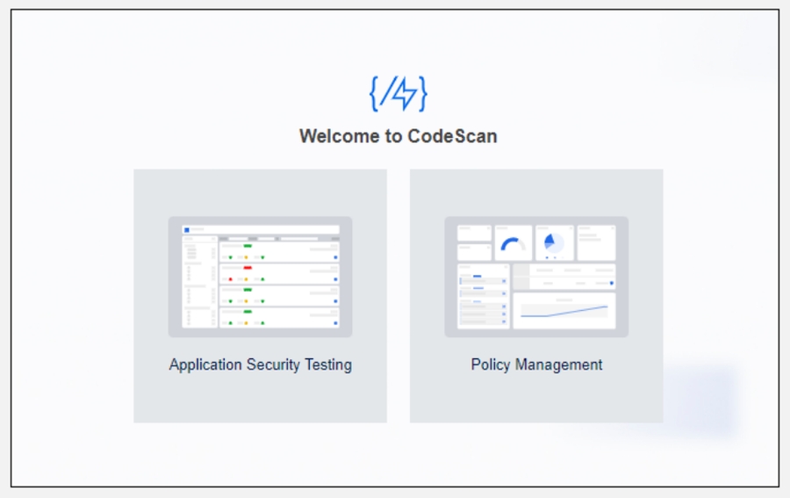Click the pie chart in Policy Management preview

[555, 242]
